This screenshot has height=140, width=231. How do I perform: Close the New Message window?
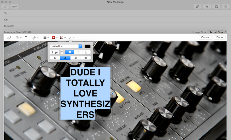[x=2, y=2]
